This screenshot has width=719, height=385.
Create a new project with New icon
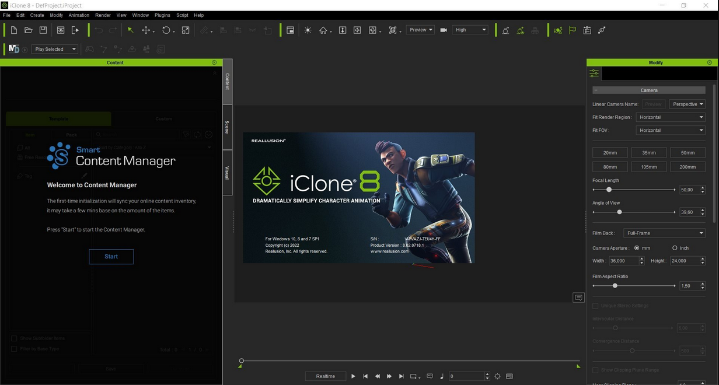coord(14,30)
